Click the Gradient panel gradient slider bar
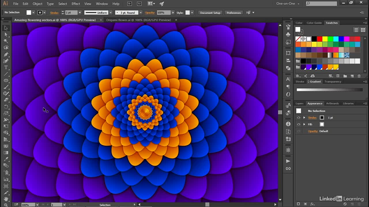Image resolution: width=369 pixels, height=207 pixels. [330, 90]
